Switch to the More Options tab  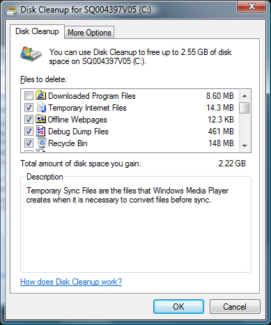click(89, 33)
